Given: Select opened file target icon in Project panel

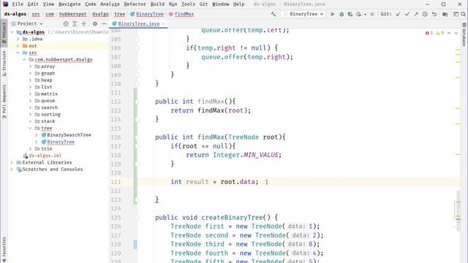Looking at the screenshot, I should (x=66, y=23).
